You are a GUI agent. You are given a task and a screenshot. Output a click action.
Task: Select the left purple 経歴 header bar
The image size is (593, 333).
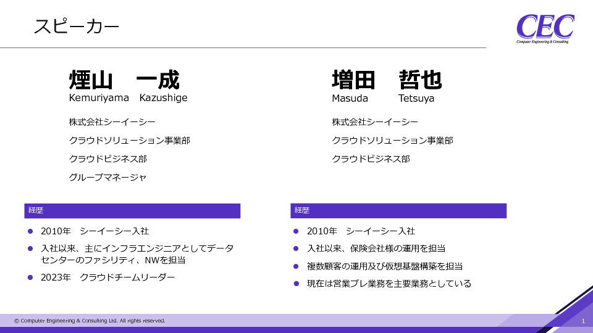[x=132, y=211]
